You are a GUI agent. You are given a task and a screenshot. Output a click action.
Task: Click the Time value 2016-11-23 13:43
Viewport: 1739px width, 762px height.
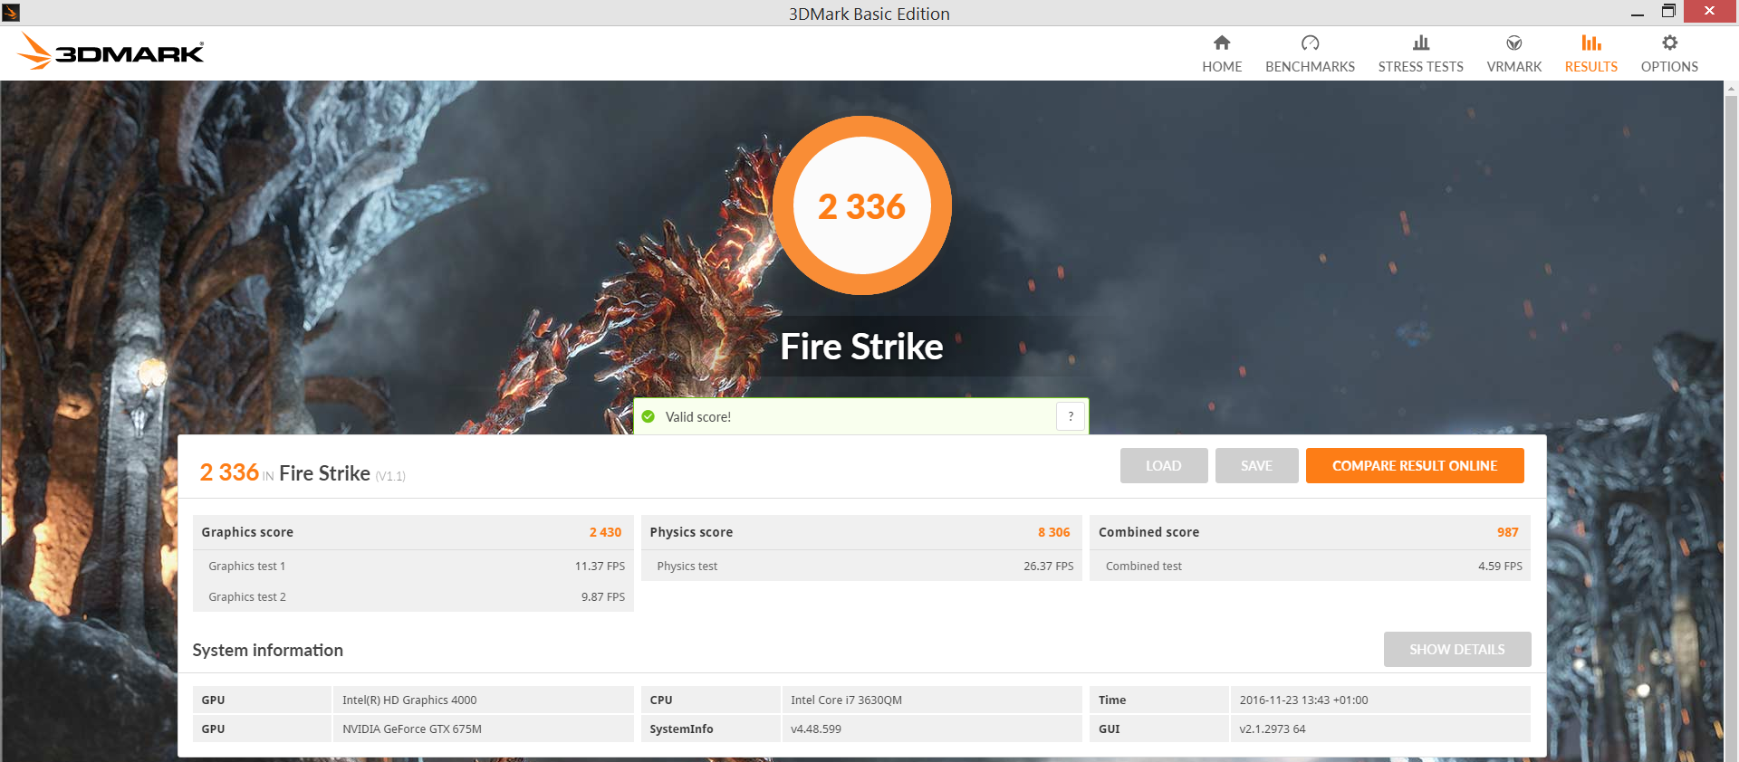1303,700
